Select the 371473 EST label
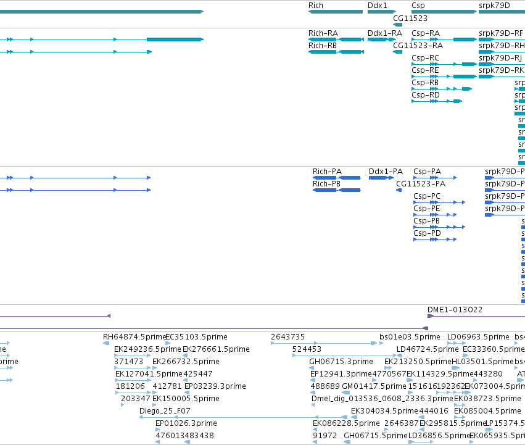 pyautogui.click(x=128, y=362)
